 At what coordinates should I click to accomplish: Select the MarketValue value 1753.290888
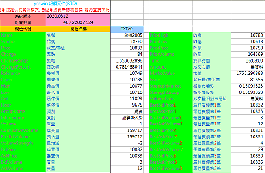248,73
